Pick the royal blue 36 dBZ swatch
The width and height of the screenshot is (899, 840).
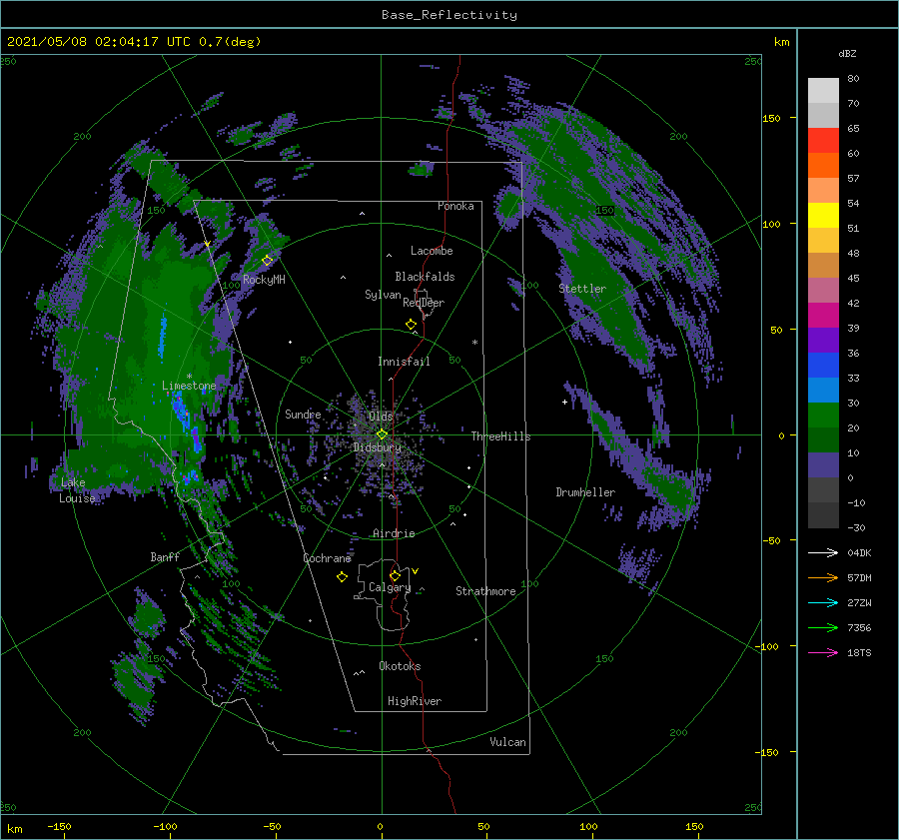coord(823,365)
